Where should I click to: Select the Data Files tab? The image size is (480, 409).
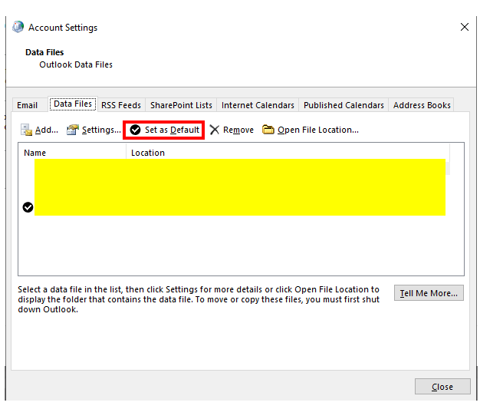(x=73, y=104)
